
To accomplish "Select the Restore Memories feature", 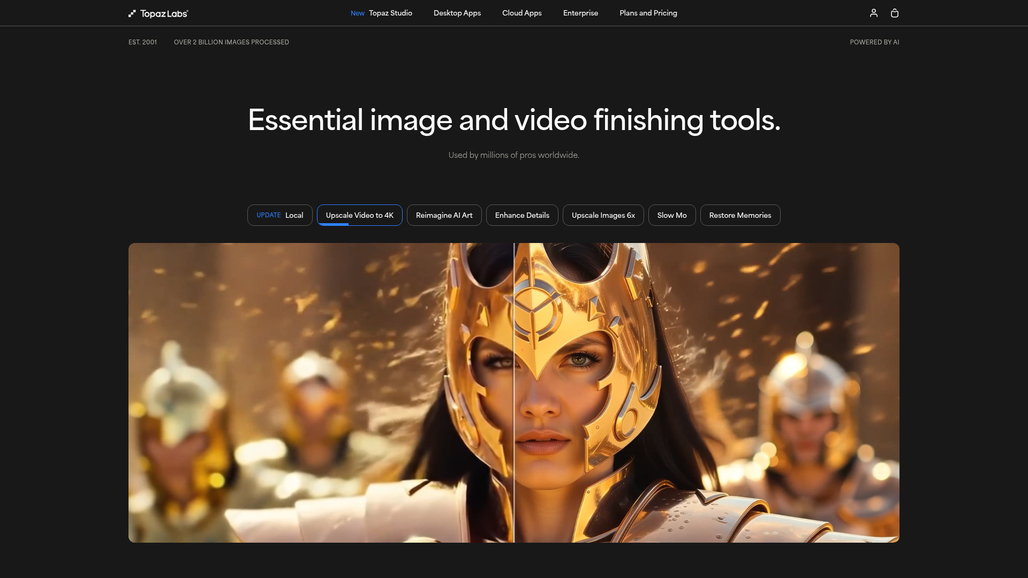I will click(740, 215).
